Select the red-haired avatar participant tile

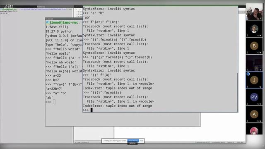click(x=254, y=129)
